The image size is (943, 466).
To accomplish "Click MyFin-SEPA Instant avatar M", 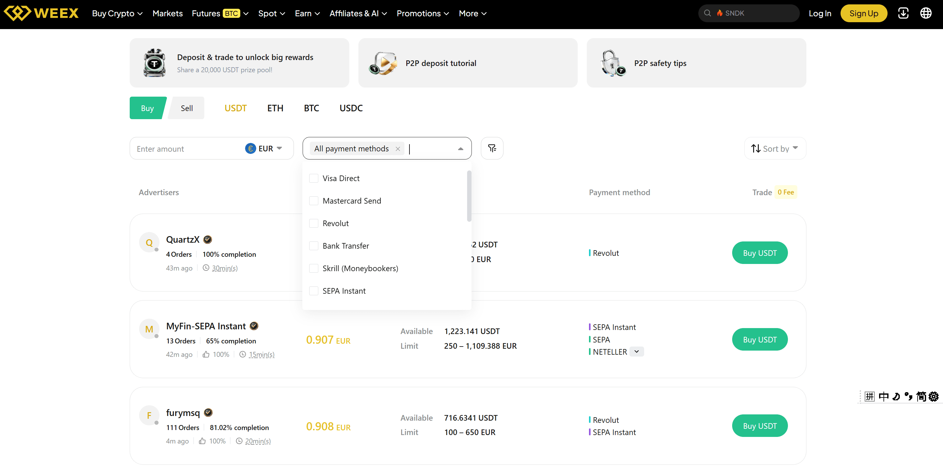I will [x=149, y=329].
